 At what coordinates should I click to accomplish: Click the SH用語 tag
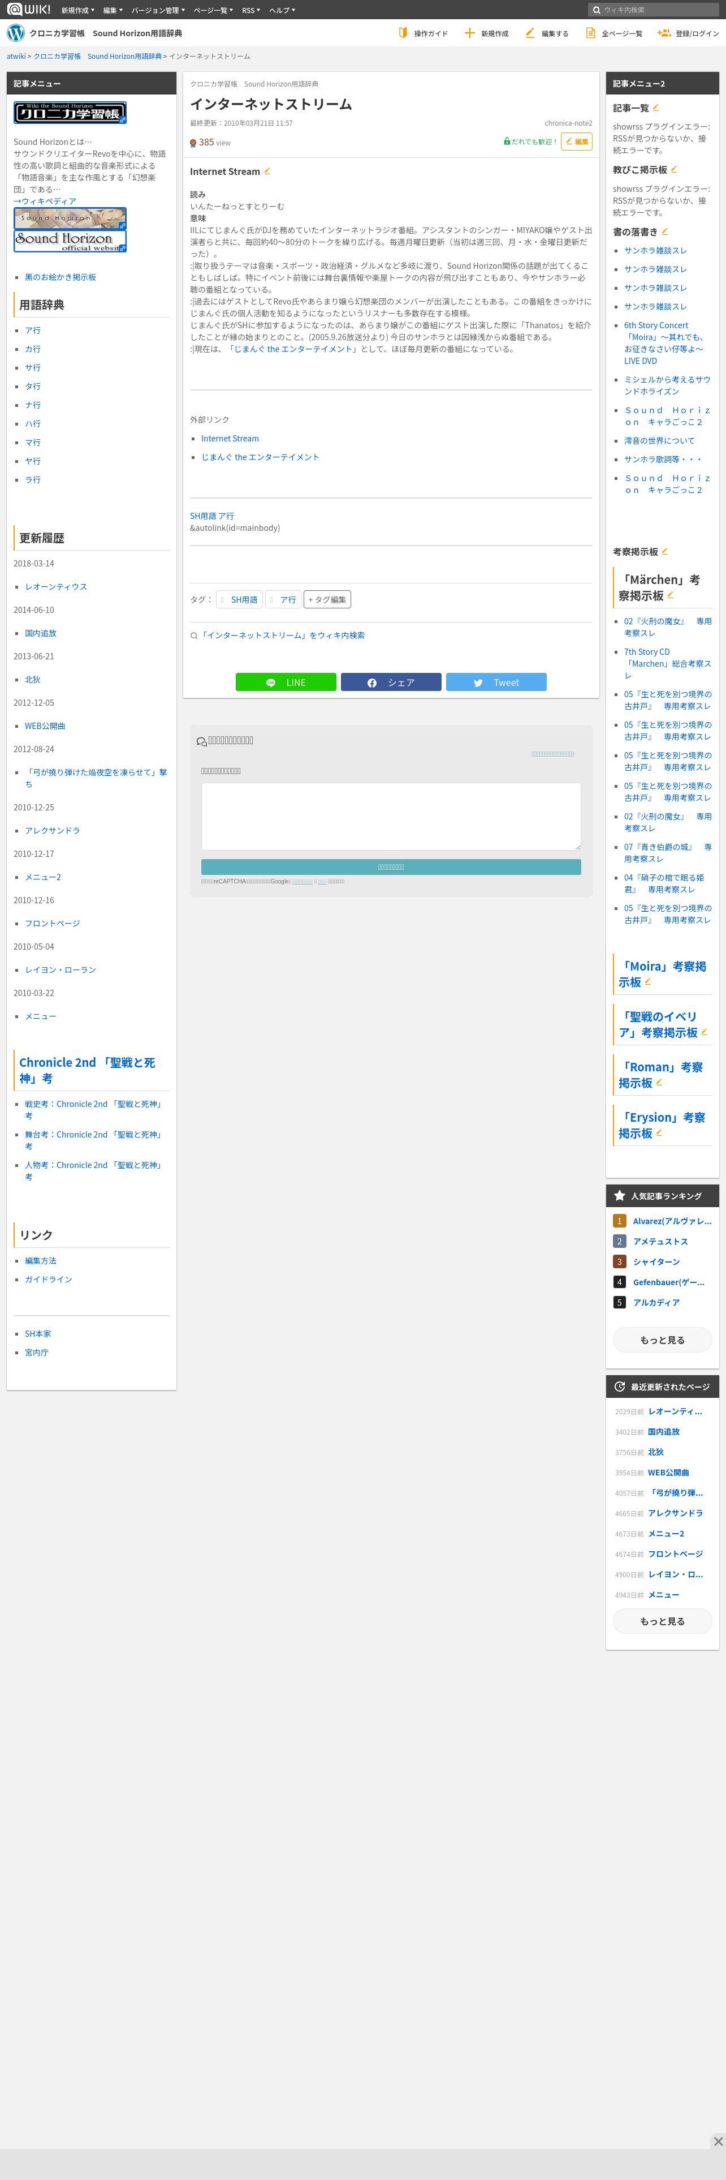pos(239,599)
